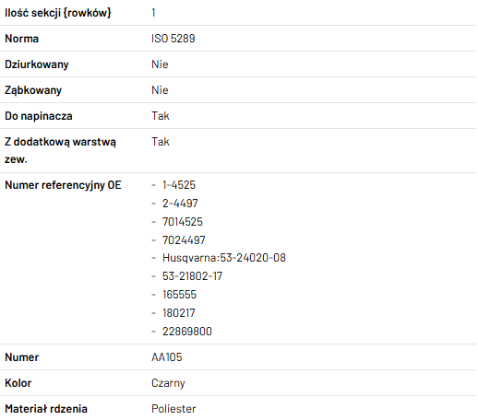Select the AA105 number value
478x420 pixels.
(167, 357)
